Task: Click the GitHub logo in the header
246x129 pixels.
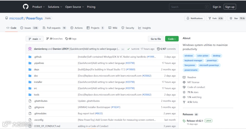Action: (25, 7)
